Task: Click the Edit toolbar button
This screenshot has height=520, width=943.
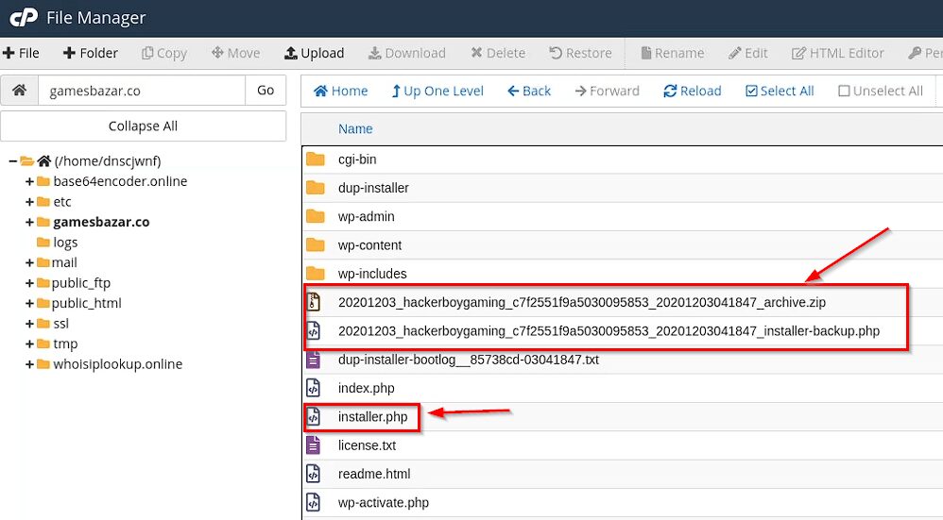Action: click(748, 53)
